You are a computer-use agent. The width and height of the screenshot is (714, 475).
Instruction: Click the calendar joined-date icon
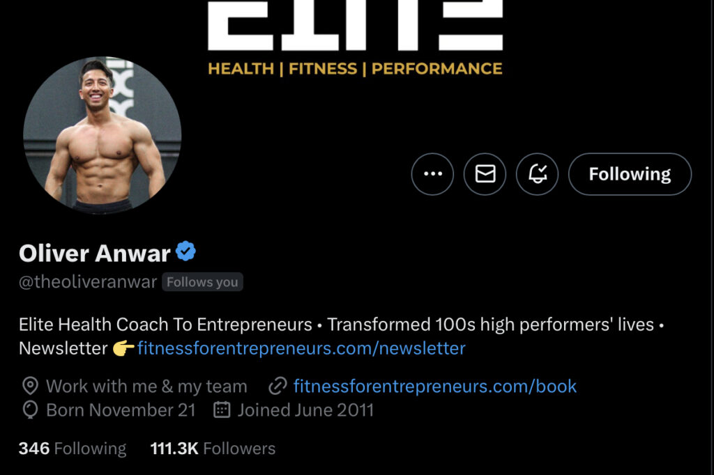pyautogui.click(x=222, y=410)
